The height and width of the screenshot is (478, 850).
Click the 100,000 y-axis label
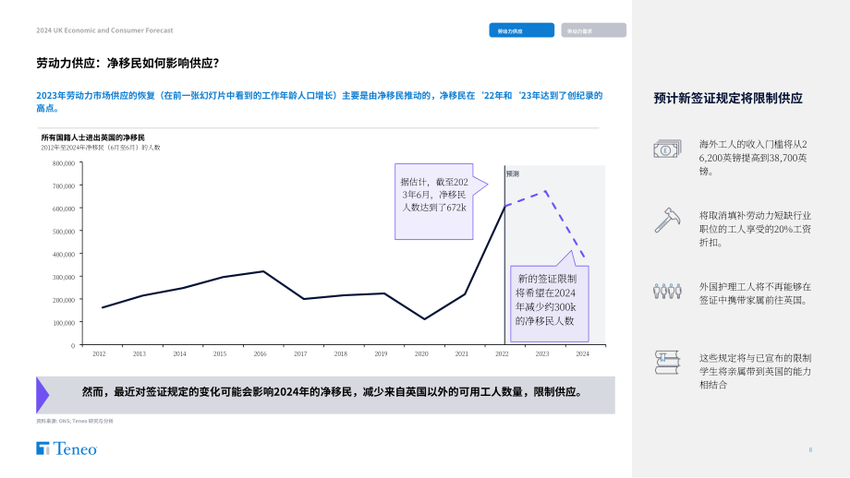[64, 323]
